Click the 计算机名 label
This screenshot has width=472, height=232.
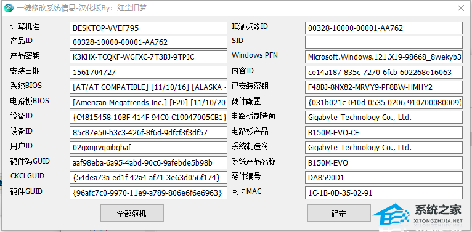25,26
